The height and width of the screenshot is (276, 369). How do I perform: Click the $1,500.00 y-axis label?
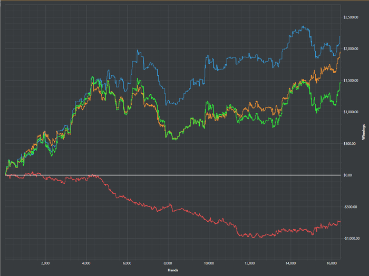(x=351, y=81)
